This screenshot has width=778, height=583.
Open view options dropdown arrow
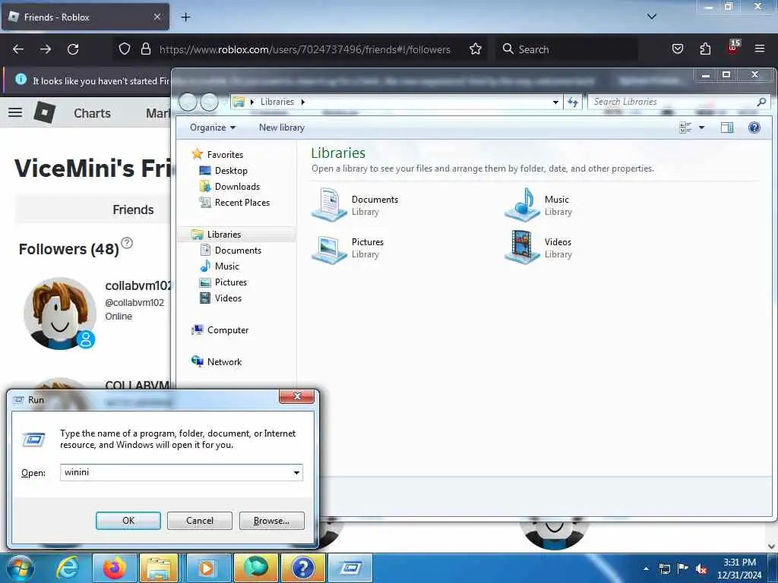[x=701, y=128]
